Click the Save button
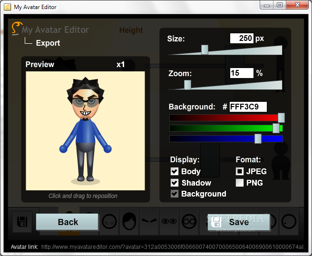The width and height of the screenshot is (312, 256). 239,222
